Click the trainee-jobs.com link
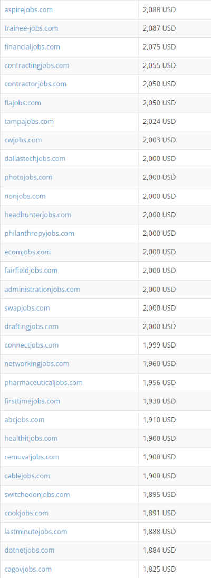The image size is (211, 578). click(31, 28)
